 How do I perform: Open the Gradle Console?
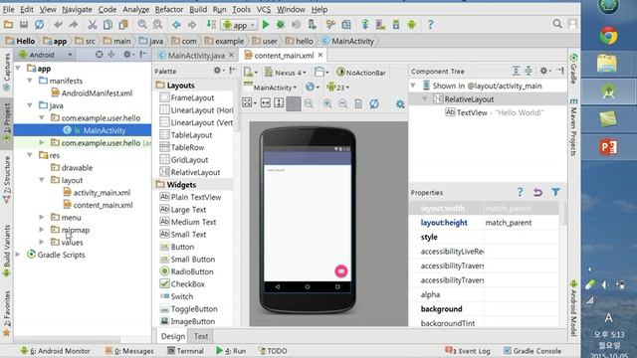[532, 351]
